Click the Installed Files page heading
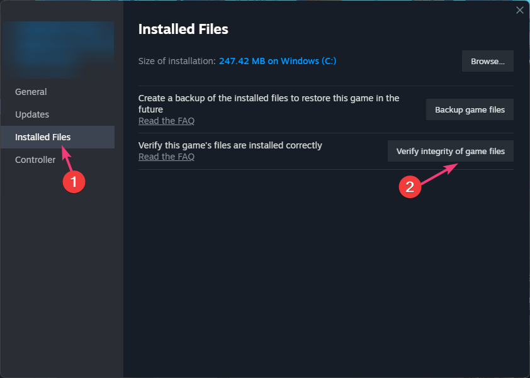 pos(183,29)
